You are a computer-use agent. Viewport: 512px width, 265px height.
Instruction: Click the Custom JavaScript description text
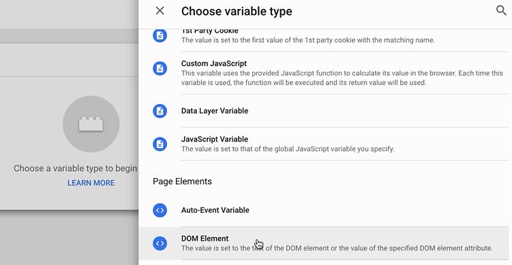tap(342, 78)
